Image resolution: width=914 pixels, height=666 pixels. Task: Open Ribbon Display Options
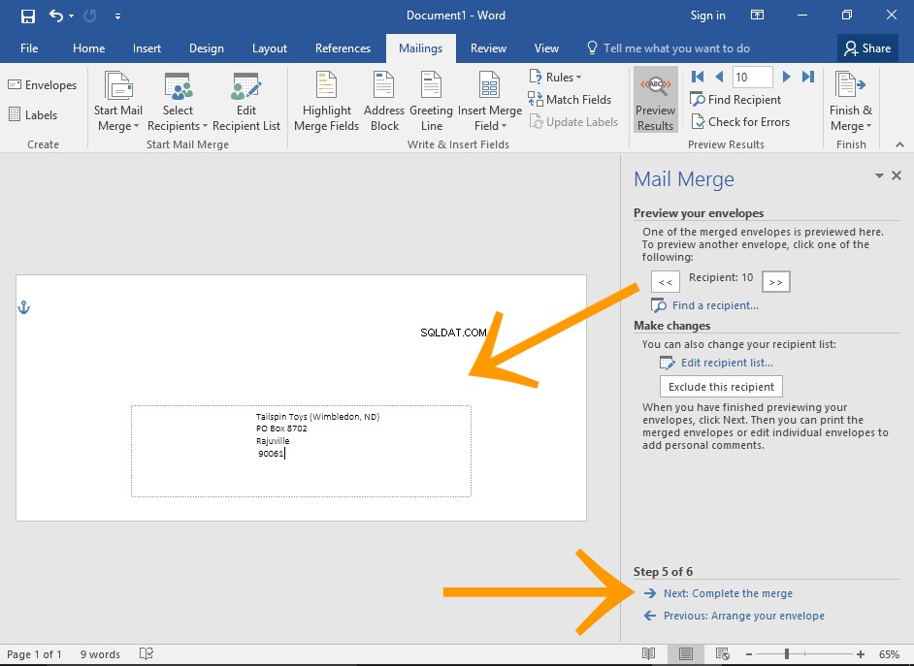(x=757, y=16)
